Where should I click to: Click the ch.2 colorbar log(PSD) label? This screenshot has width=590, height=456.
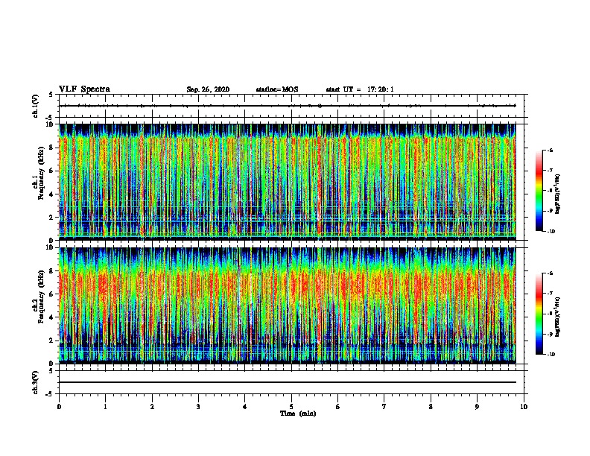[557, 317]
